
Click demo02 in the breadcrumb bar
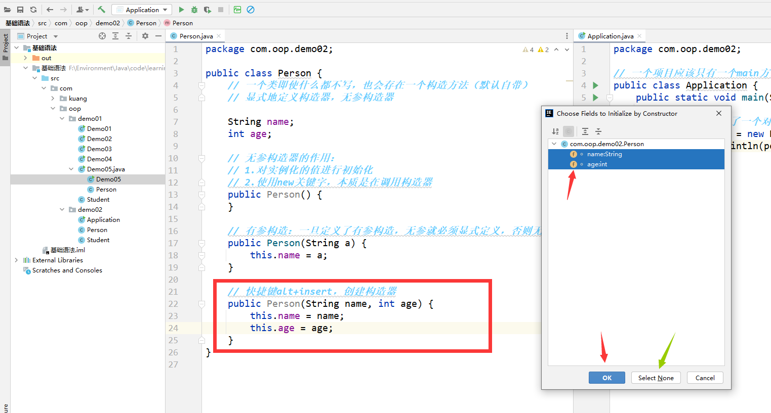click(x=108, y=23)
